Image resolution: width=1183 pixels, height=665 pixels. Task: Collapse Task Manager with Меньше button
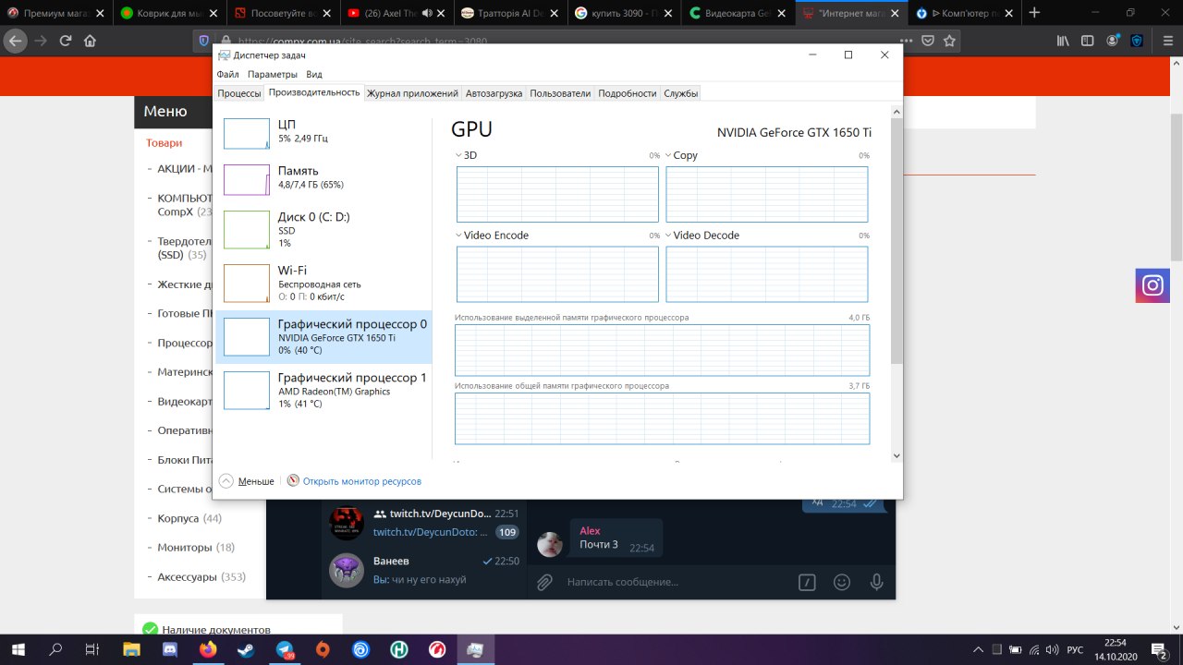click(x=247, y=481)
